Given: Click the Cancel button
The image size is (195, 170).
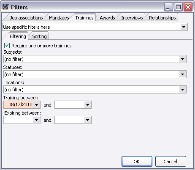Looking at the screenshot, I should pyautogui.click(x=171, y=162).
